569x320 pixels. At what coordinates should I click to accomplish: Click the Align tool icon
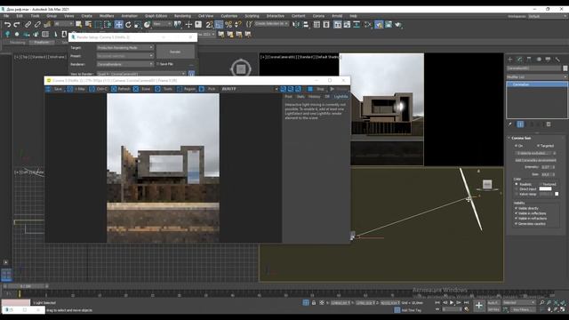pyautogui.click(x=306, y=24)
